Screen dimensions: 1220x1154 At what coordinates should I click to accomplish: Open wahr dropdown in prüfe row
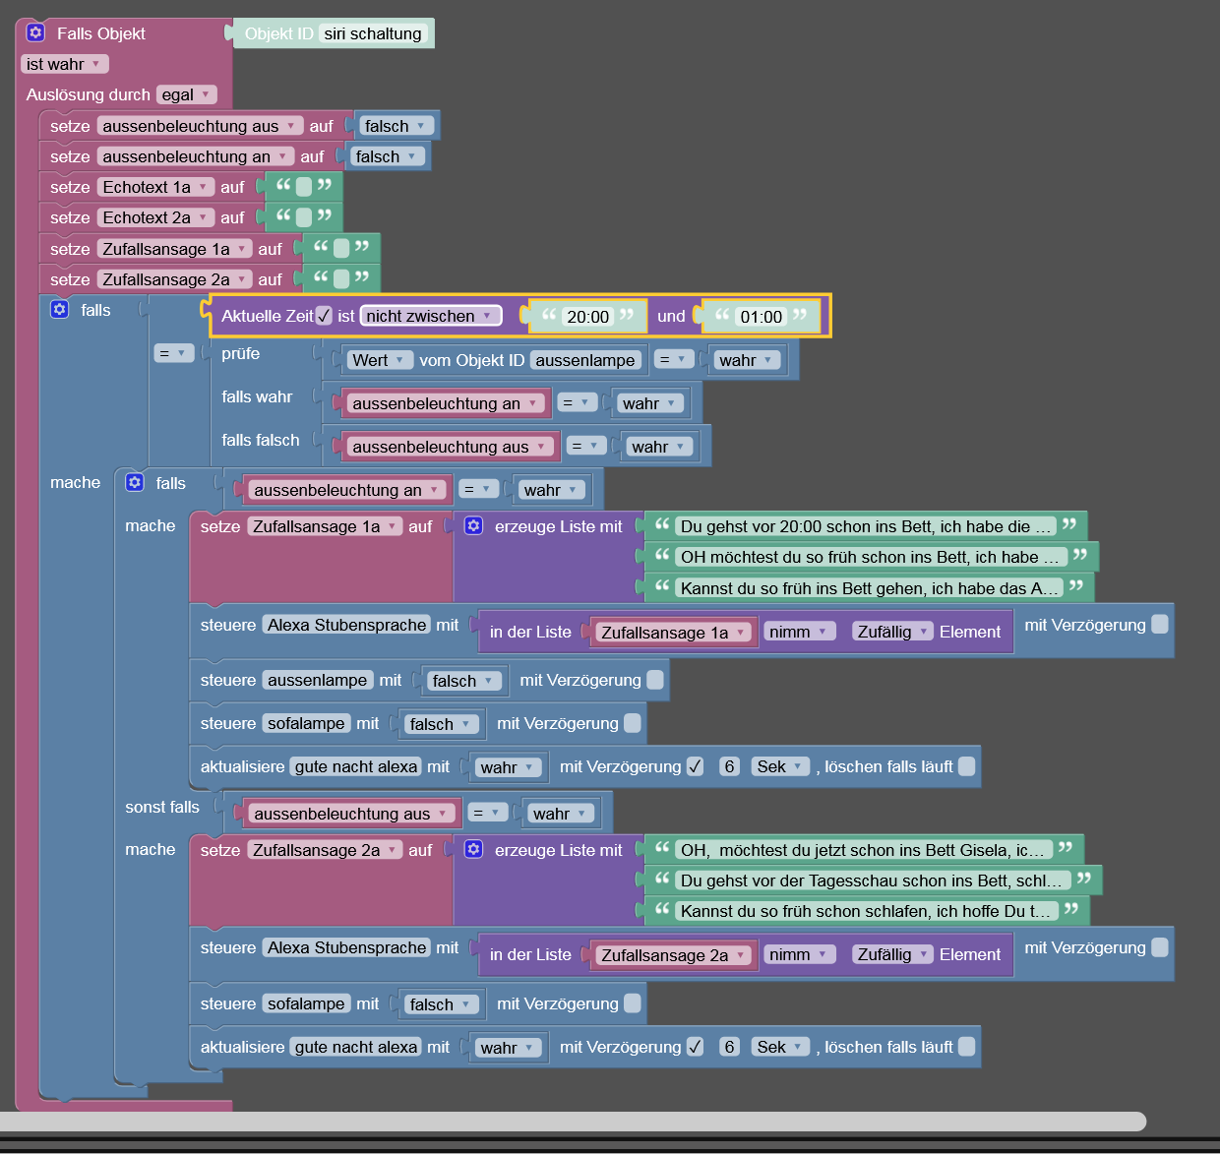[747, 360]
